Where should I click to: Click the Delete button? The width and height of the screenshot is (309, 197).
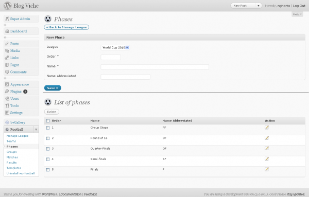coord(51,112)
